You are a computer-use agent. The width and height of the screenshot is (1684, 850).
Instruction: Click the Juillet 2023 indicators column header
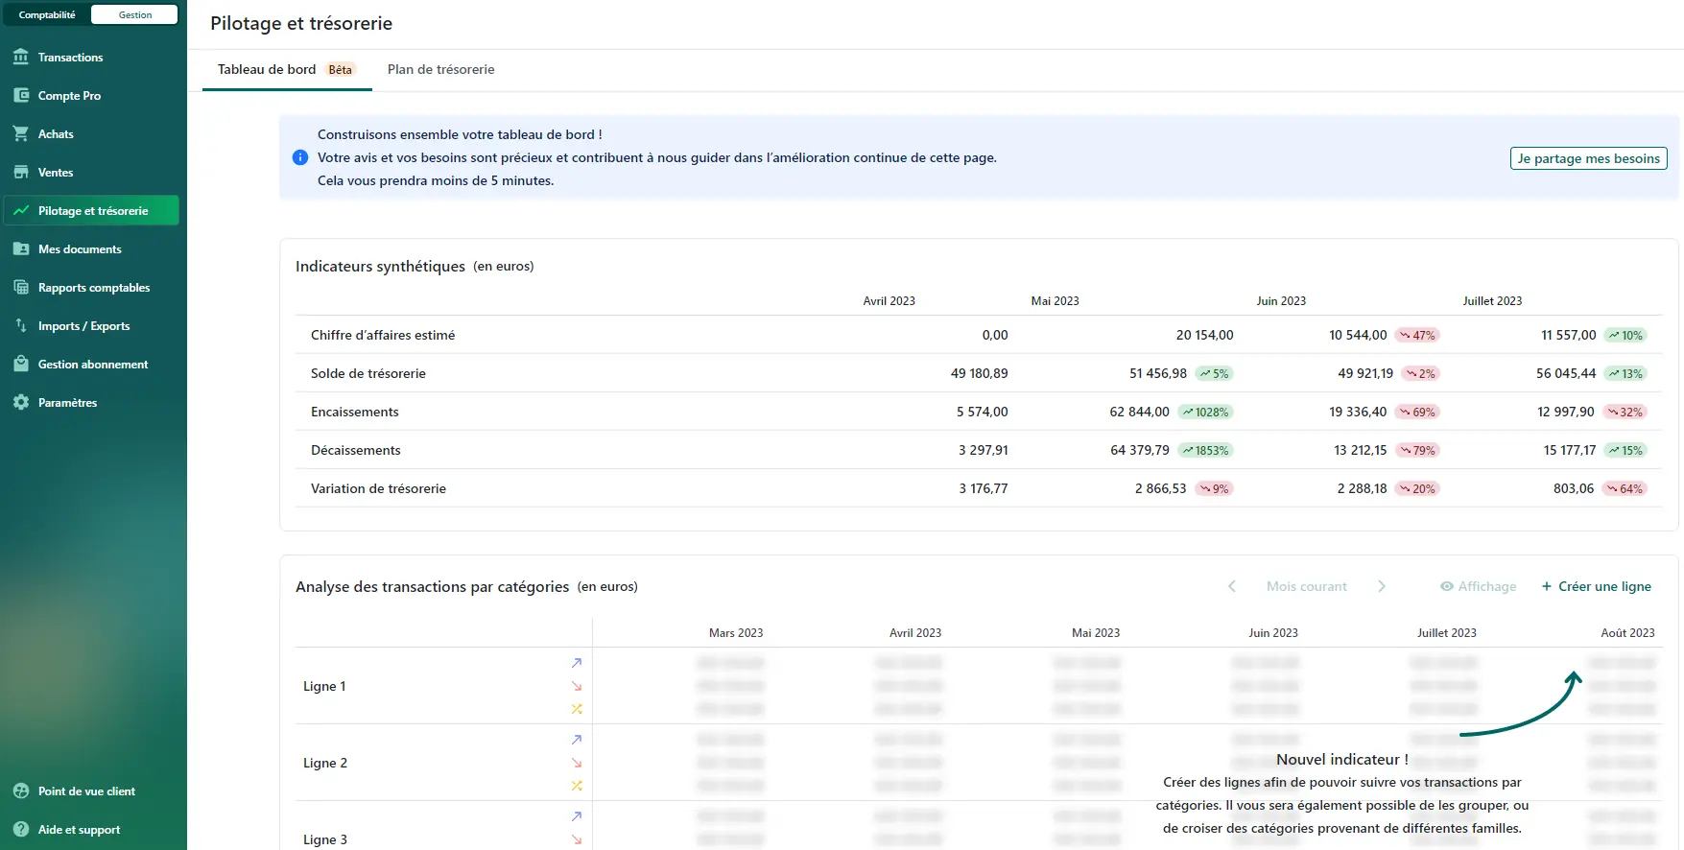click(x=1492, y=301)
